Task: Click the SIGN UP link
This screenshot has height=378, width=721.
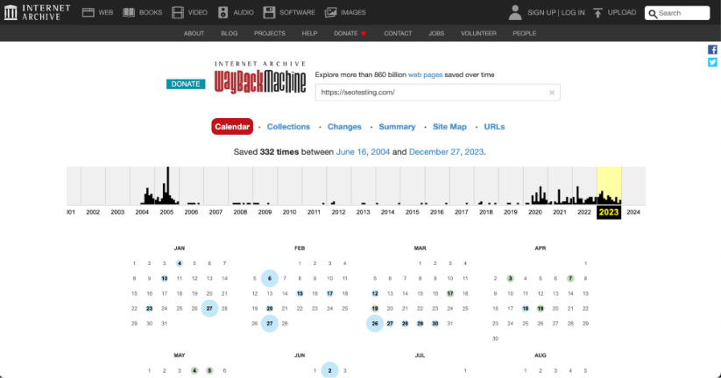Action: [x=541, y=12]
